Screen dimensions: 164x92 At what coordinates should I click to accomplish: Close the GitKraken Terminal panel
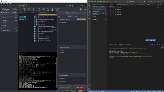(x=56, y=53)
